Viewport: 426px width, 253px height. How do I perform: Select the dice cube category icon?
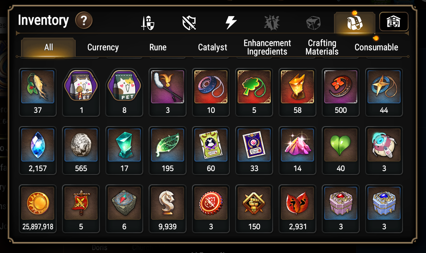pyautogui.click(x=313, y=23)
